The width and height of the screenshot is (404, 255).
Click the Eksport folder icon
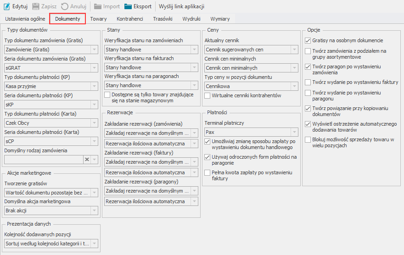pos(129,6)
